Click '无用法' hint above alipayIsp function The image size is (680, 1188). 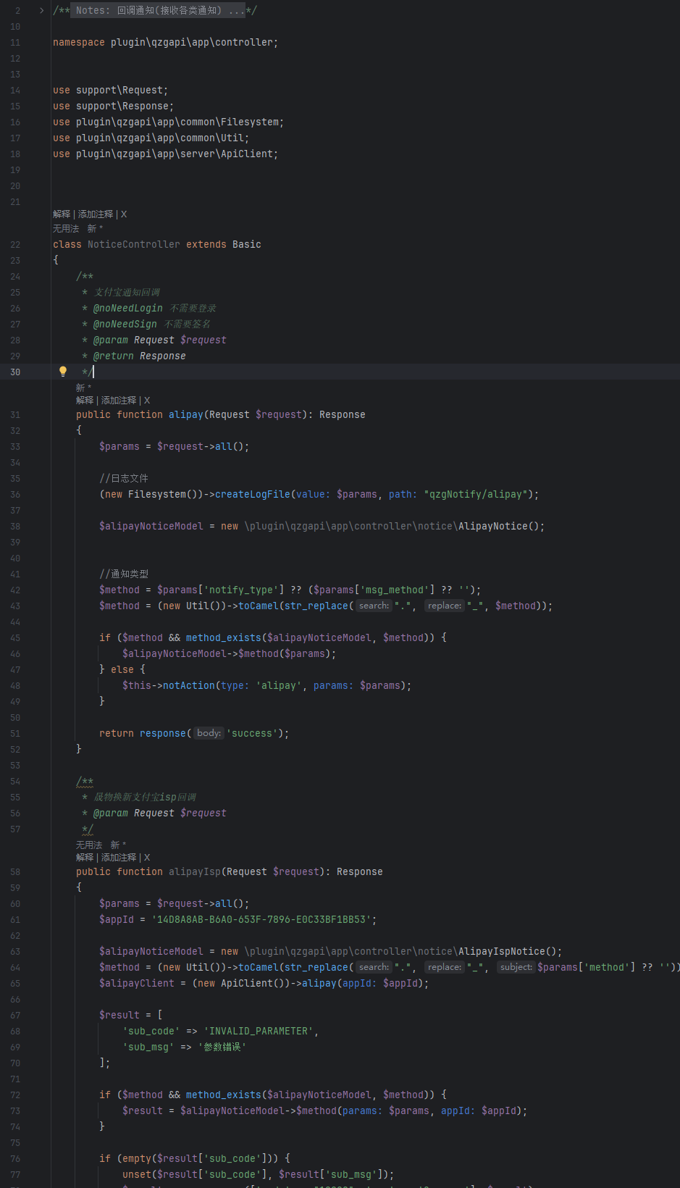pos(89,845)
